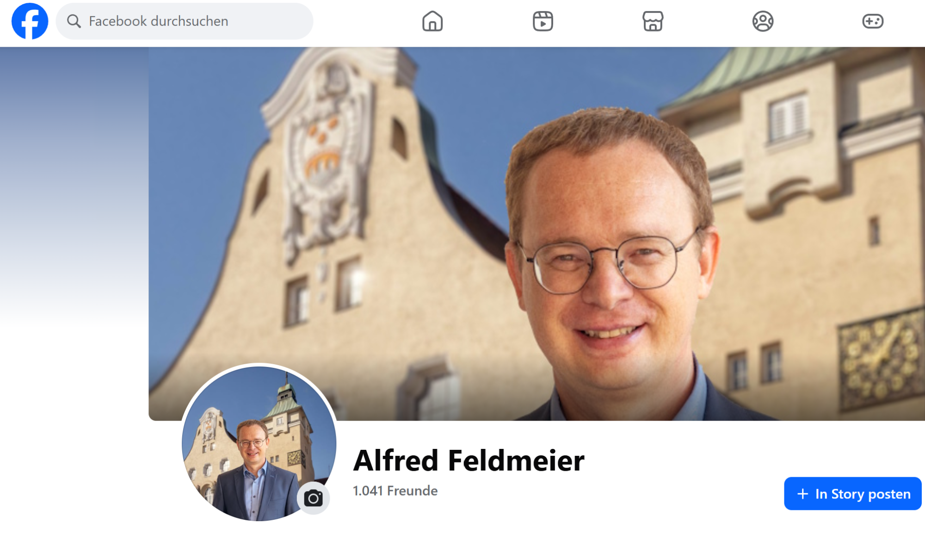Open the Groups people icon
925x535 pixels.
pyautogui.click(x=763, y=21)
